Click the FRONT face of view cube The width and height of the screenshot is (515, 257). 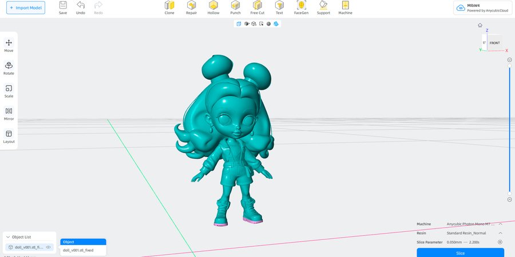pos(494,43)
